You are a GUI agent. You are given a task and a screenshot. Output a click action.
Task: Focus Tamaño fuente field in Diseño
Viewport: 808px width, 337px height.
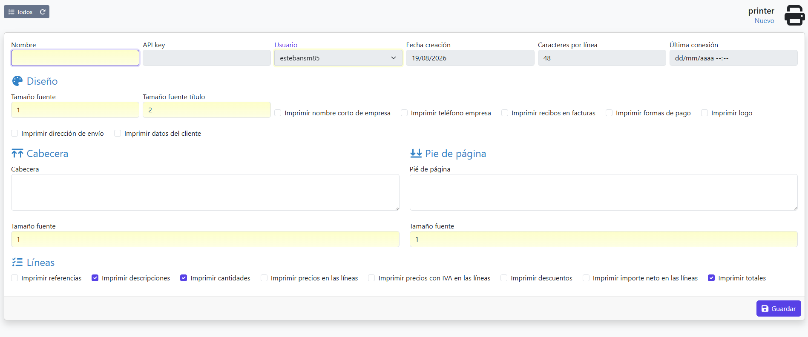tap(75, 110)
